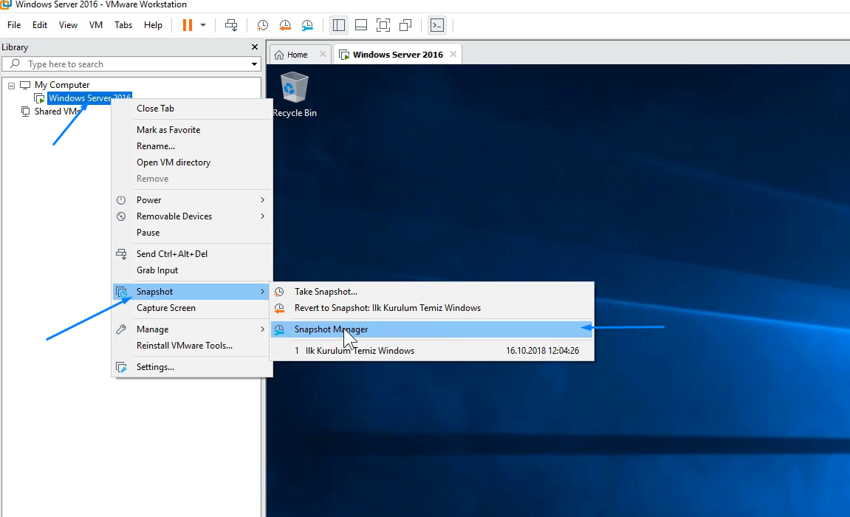Close the Windows Server 2016 tab
Viewport: 850px width, 517px height.
(453, 54)
